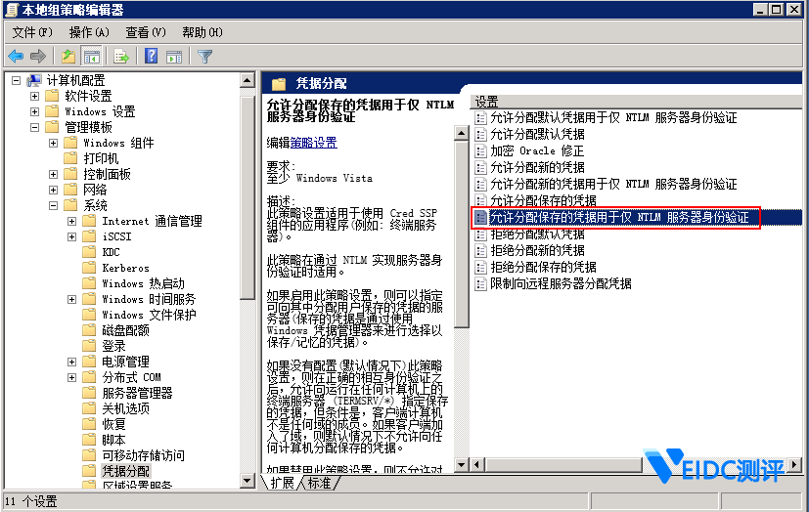The image size is (809, 512).
Task: Toggle the show/hide console tree icon
Action: tap(91, 57)
